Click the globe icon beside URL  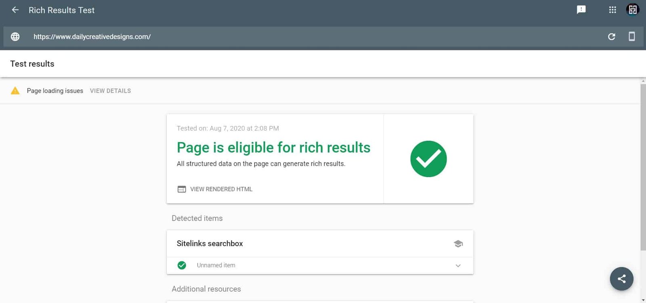tap(15, 37)
